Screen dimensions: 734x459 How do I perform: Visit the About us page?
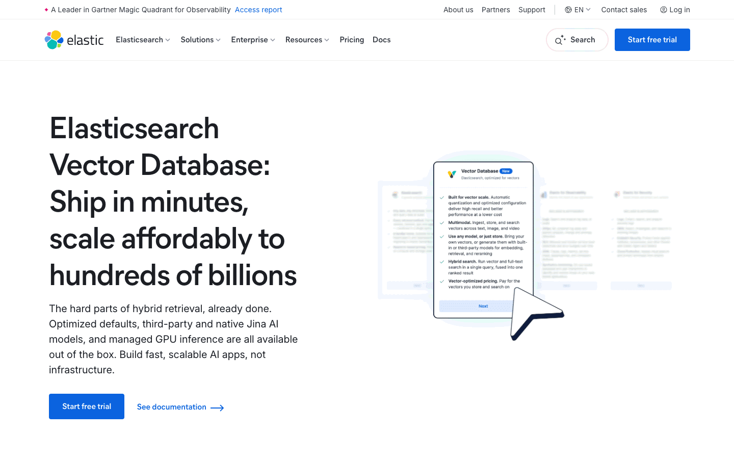[x=458, y=10]
